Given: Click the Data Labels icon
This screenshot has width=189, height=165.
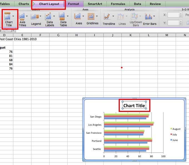Looking at the screenshot, I should point(48,16).
